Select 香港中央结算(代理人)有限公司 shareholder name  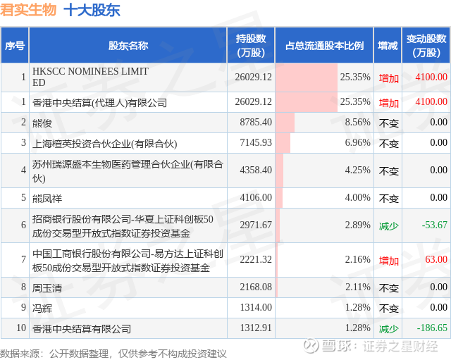(99, 102)
